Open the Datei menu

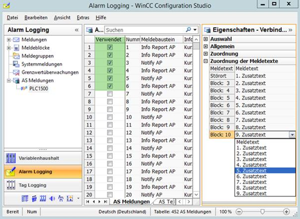click(12, 17)
